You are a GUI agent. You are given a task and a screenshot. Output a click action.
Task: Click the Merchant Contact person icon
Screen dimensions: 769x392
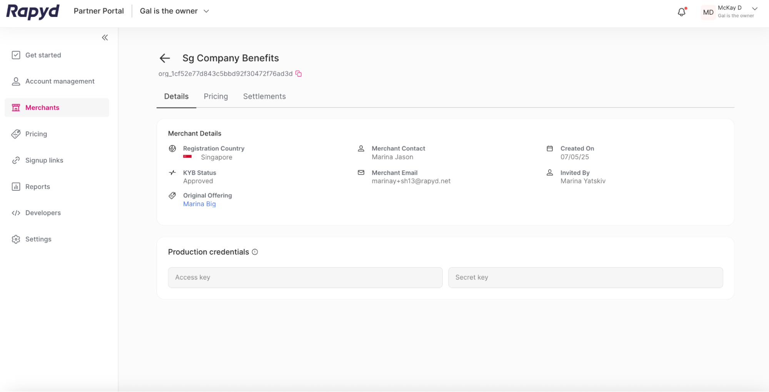[x=361, y=148]
